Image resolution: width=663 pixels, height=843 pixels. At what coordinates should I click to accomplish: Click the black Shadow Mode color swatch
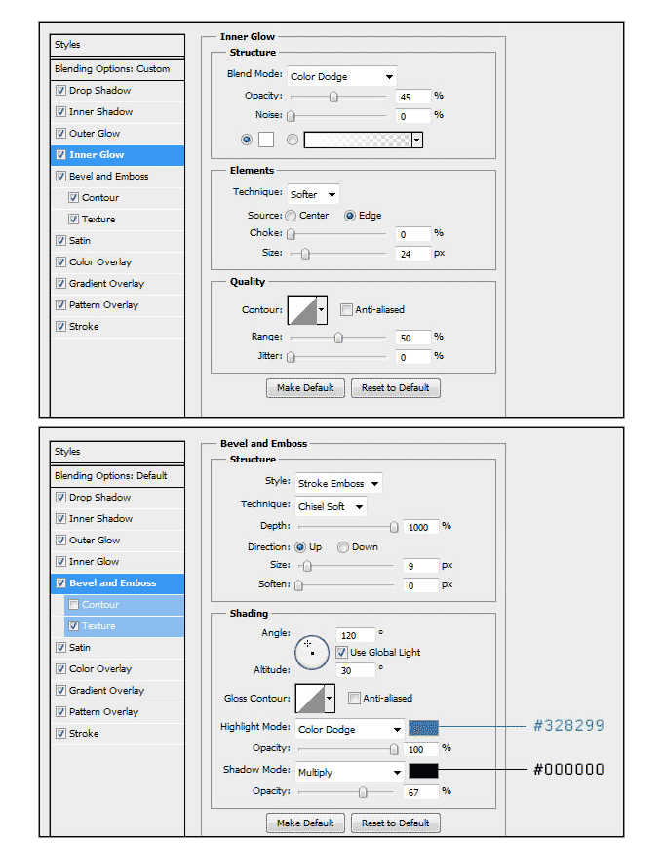coord(423,771)
